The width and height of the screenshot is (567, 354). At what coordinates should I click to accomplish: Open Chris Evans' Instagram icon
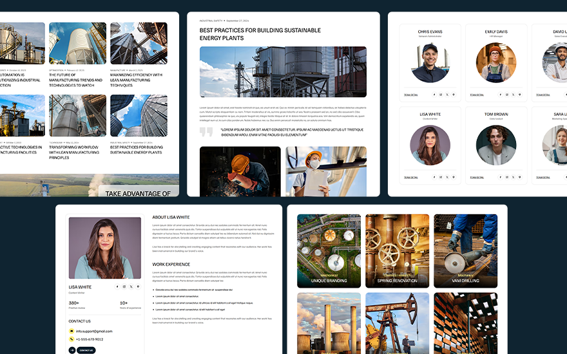(441, 95)
